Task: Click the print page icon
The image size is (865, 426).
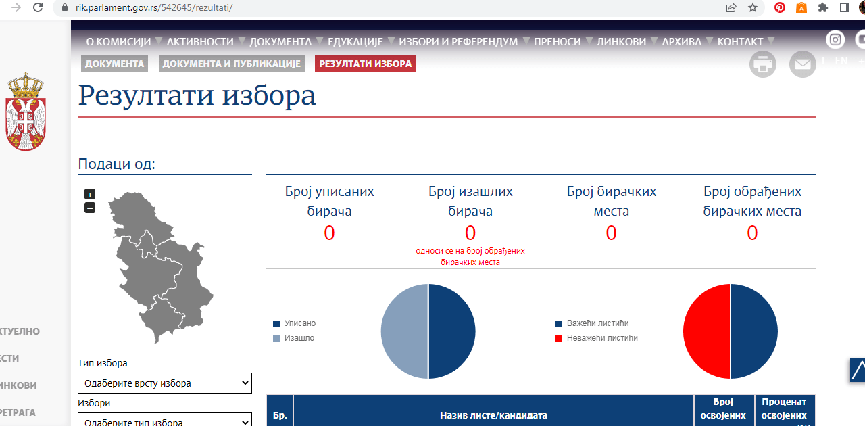Action: [763, 64]
